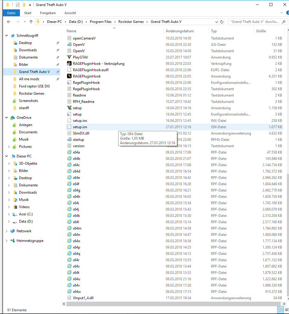Click the x64w RPF file icon

click(x=69, y=292)
